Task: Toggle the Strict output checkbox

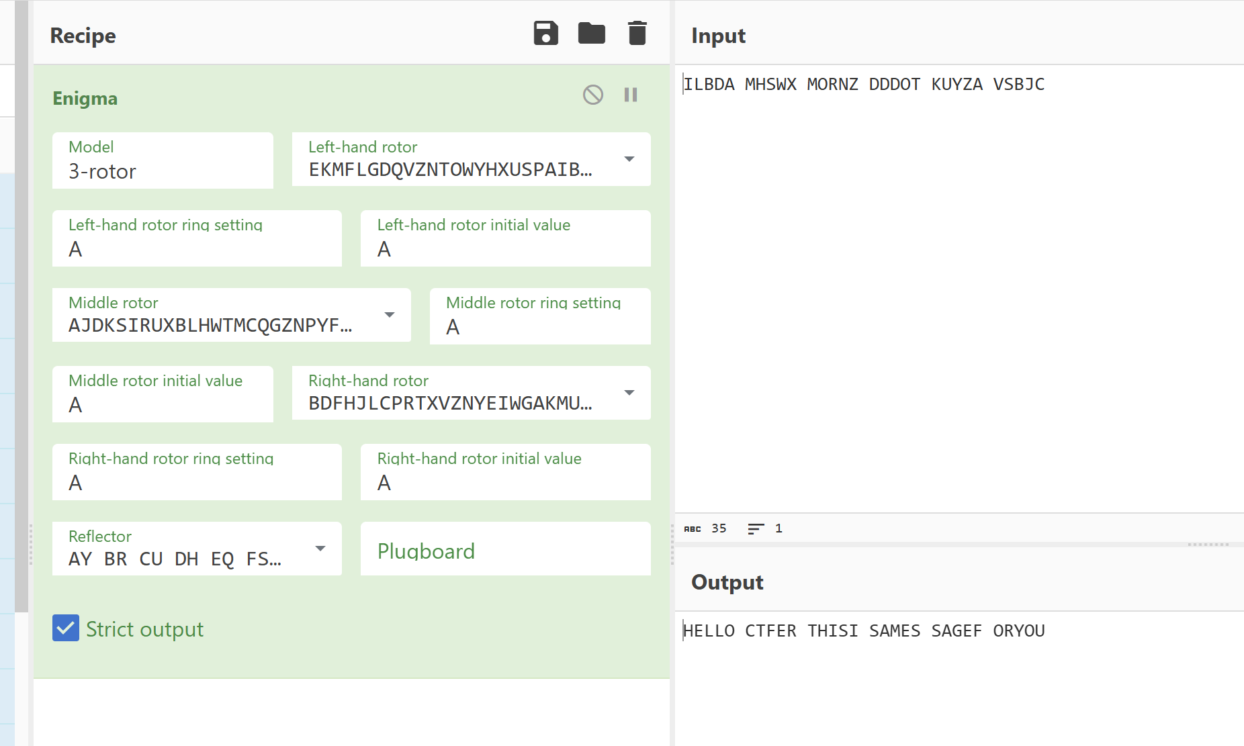Action: [x=66, y=628]
